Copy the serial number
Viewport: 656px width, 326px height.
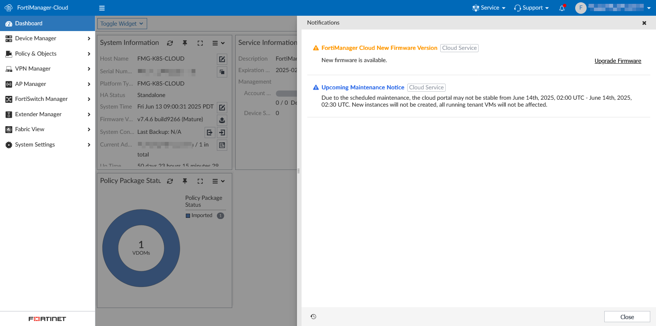coord(222,72)
